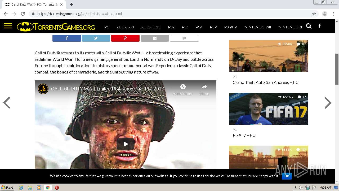This screenshot has width=339, height=191.
Task: Click PC category label above FIFA 17
Action: coord(235,130)
